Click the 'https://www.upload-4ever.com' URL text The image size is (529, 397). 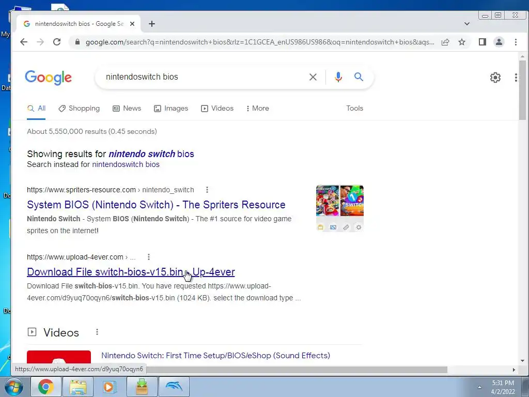click(x=75, y=257)
